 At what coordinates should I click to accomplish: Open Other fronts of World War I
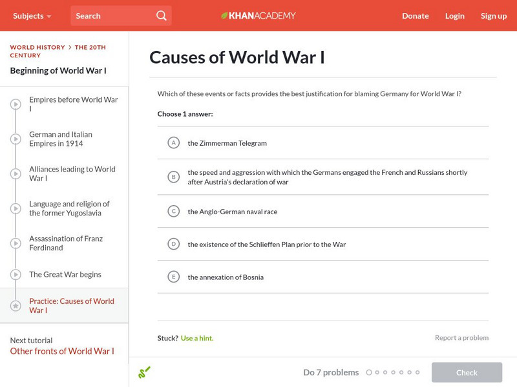(x=61, y=352)
